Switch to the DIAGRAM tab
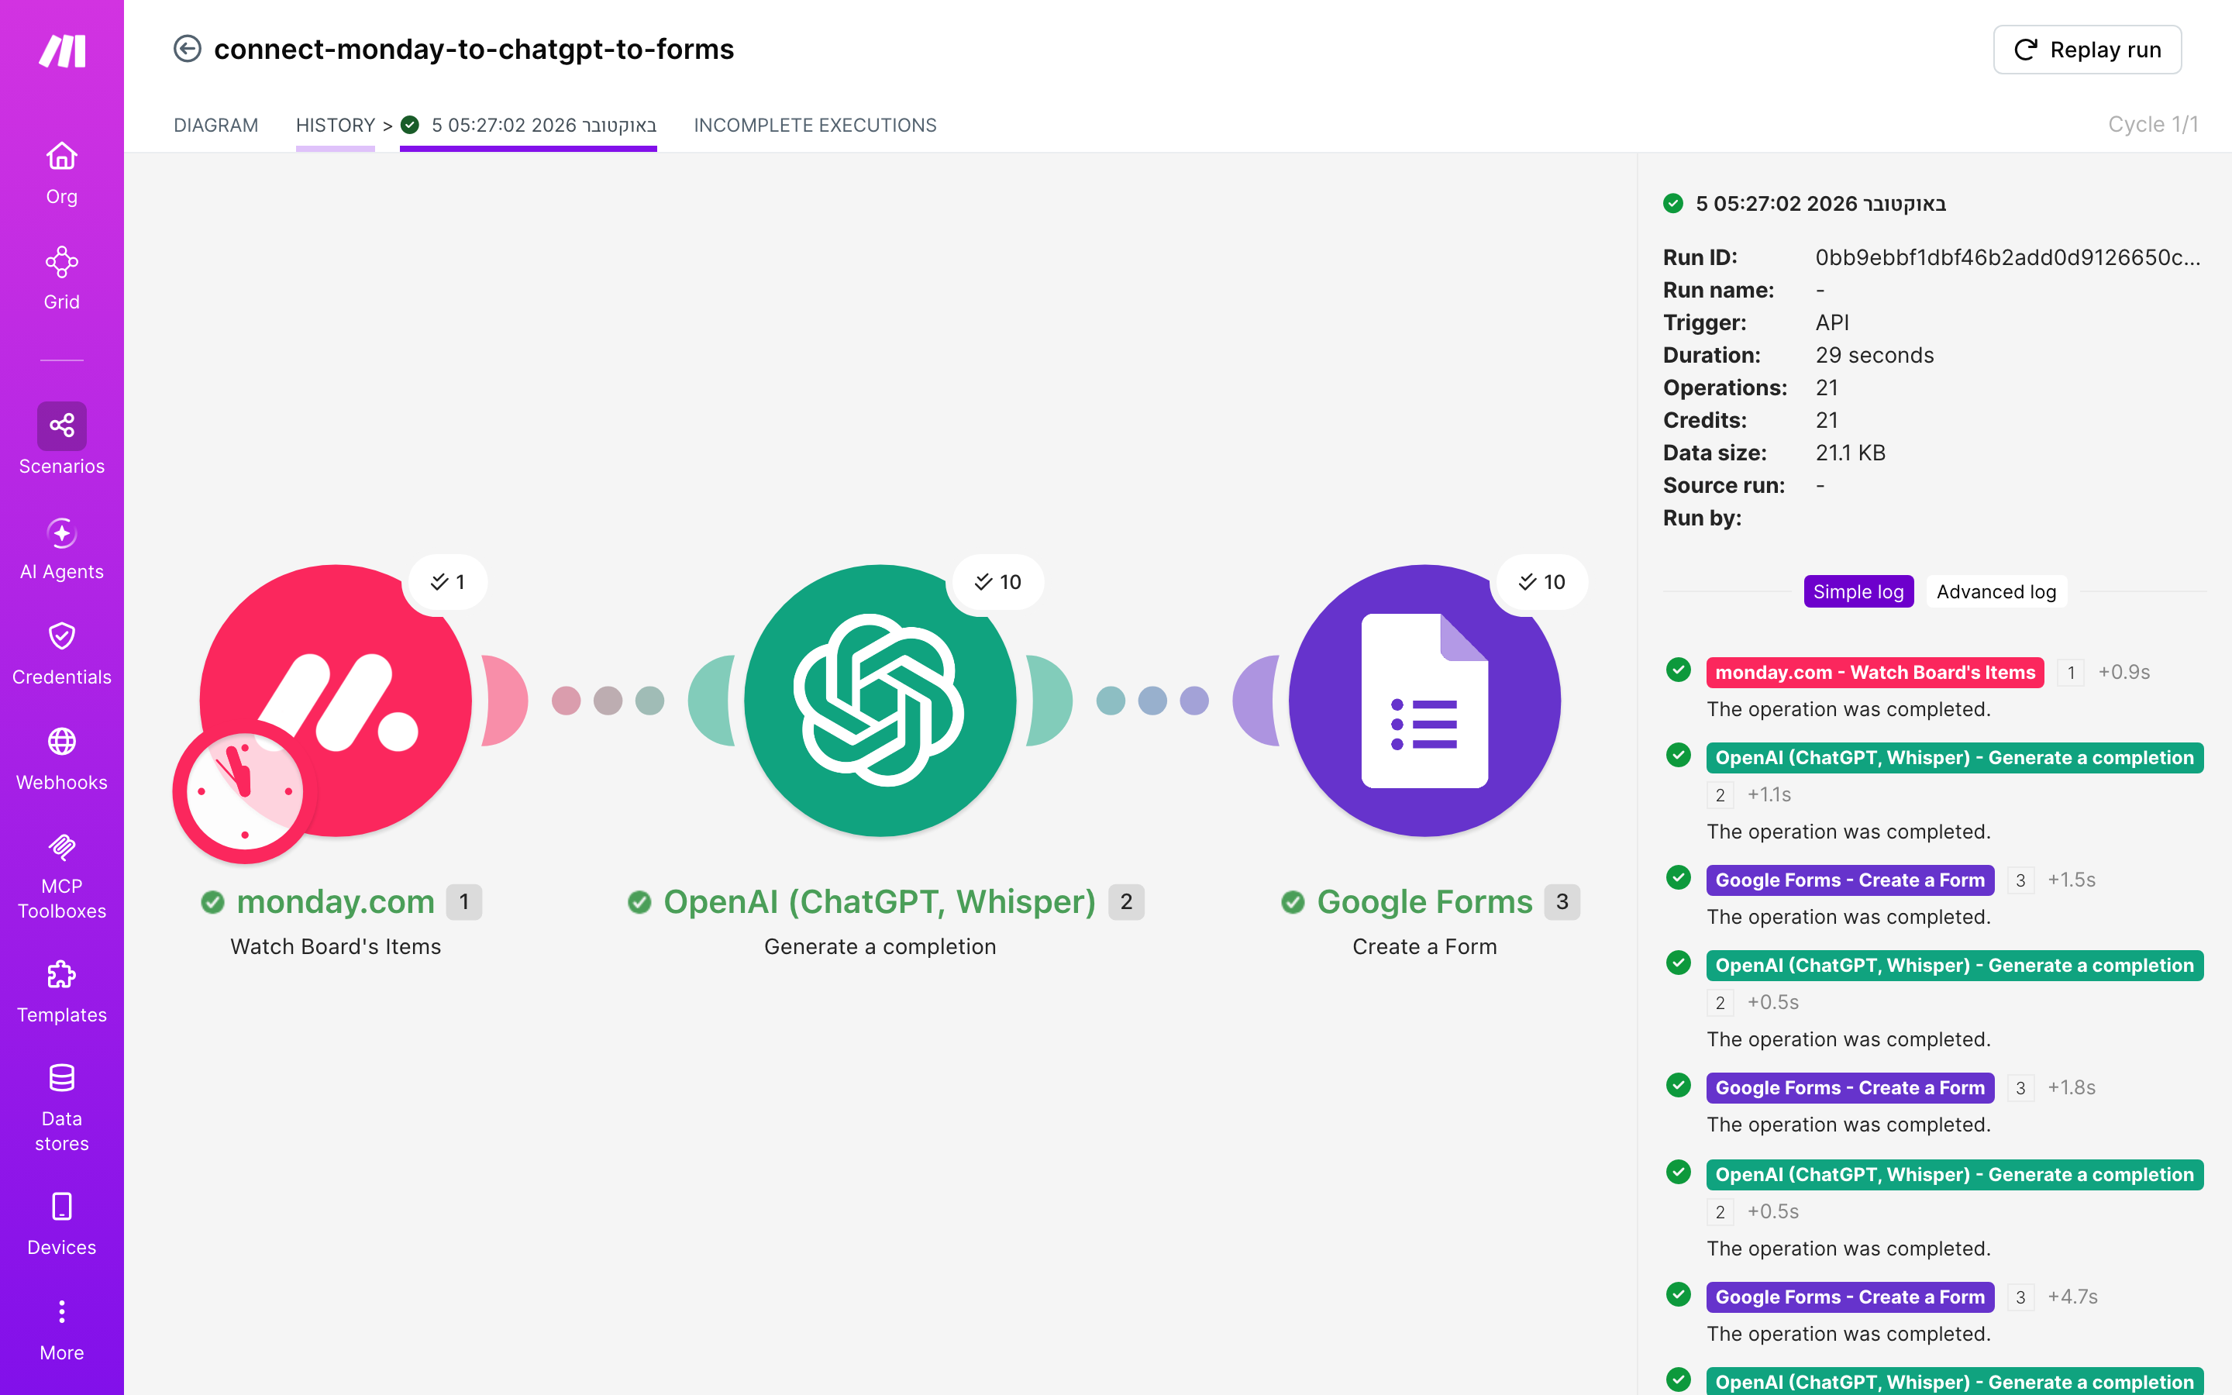 click(215, 125)
